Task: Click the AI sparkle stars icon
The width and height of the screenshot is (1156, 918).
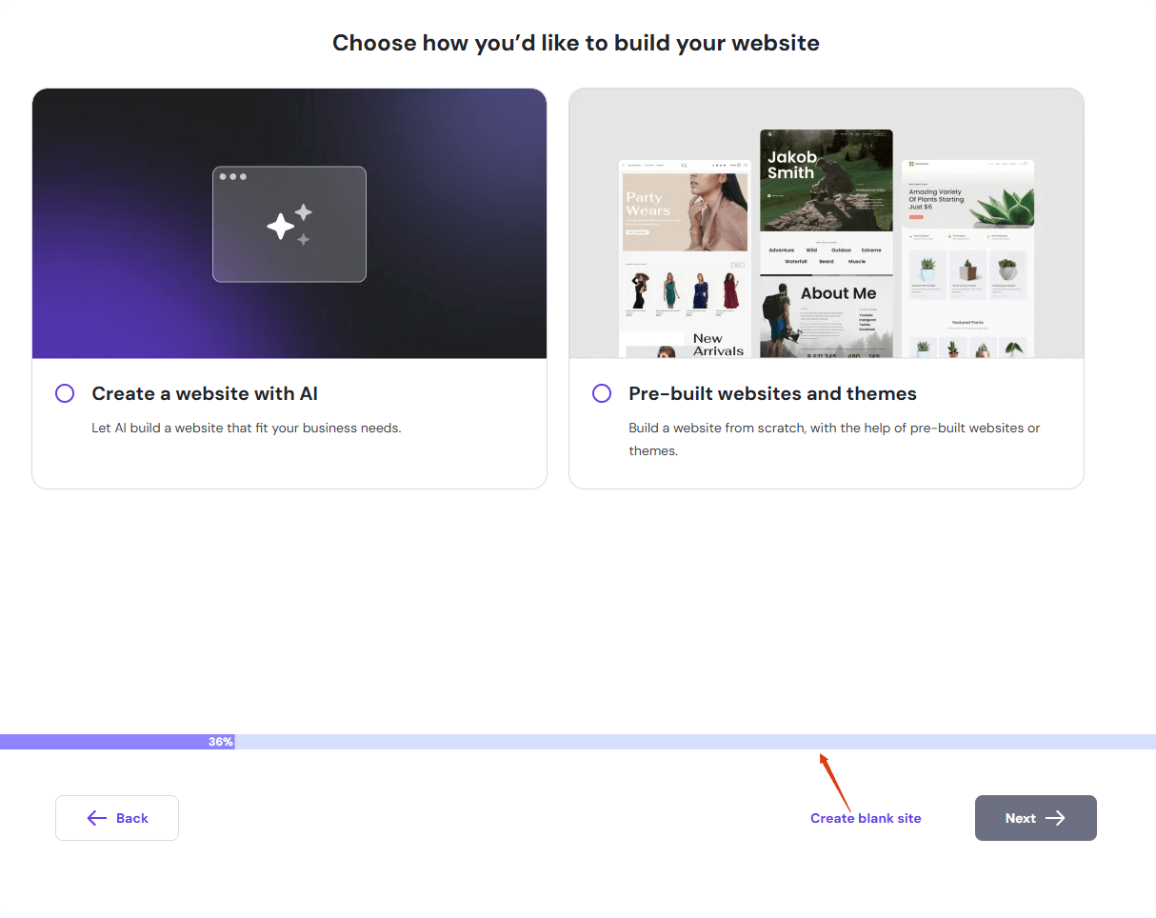Action: coord(289,226)
